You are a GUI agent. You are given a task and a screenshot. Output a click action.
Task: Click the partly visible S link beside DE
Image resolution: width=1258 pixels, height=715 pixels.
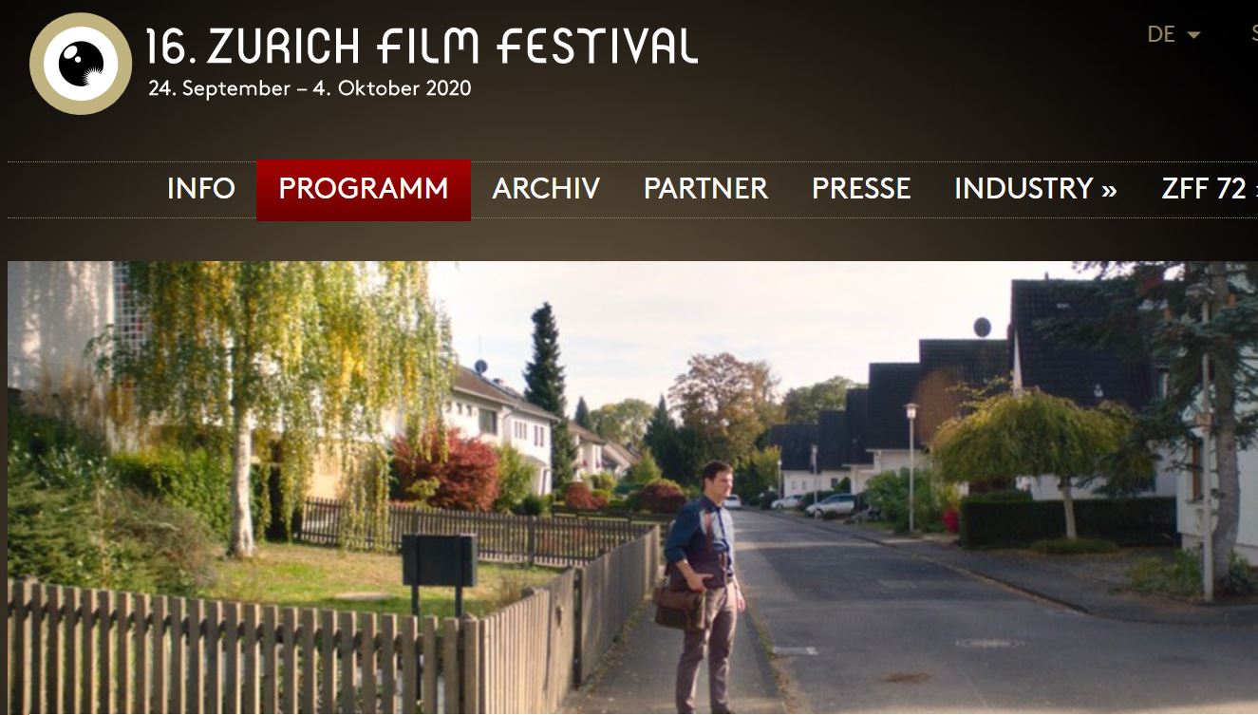tap(1252, 34)
